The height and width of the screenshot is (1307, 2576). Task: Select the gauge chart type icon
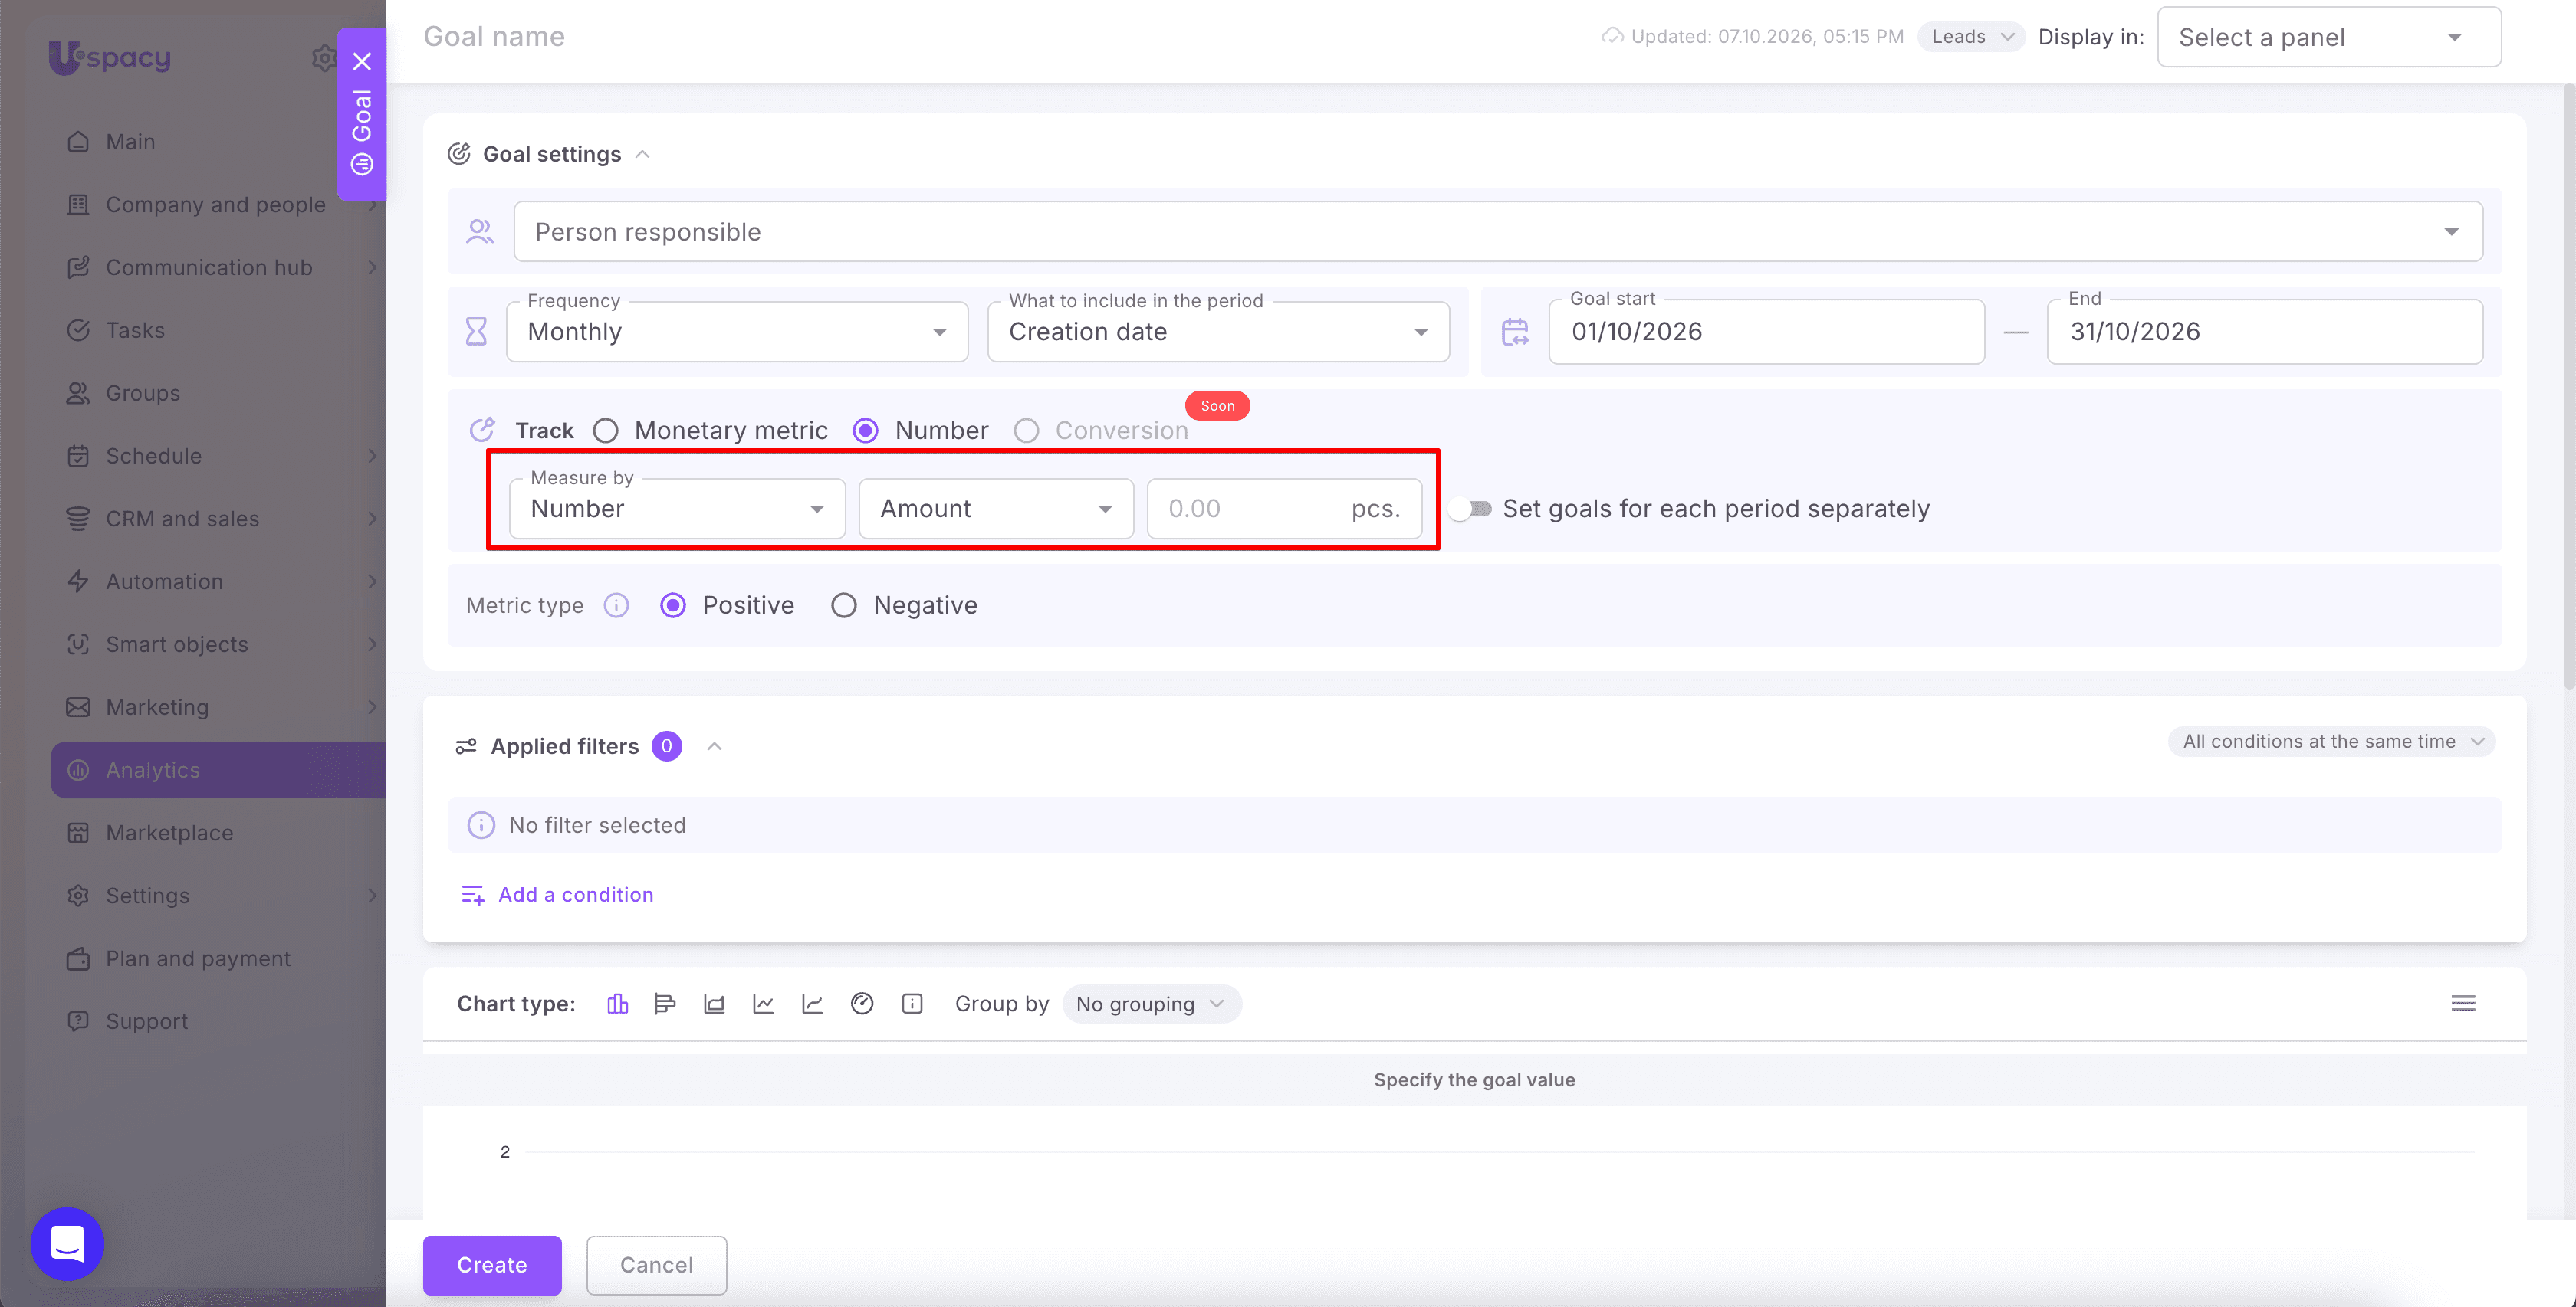pos(862,1003)
